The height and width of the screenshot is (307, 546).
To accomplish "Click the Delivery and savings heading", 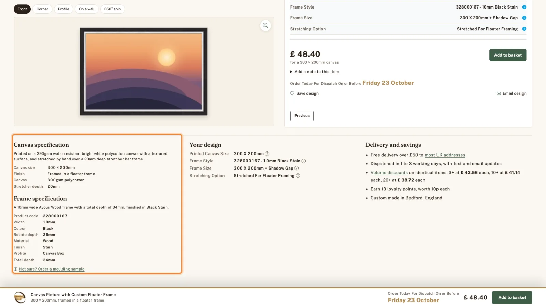I will point(393,145).
